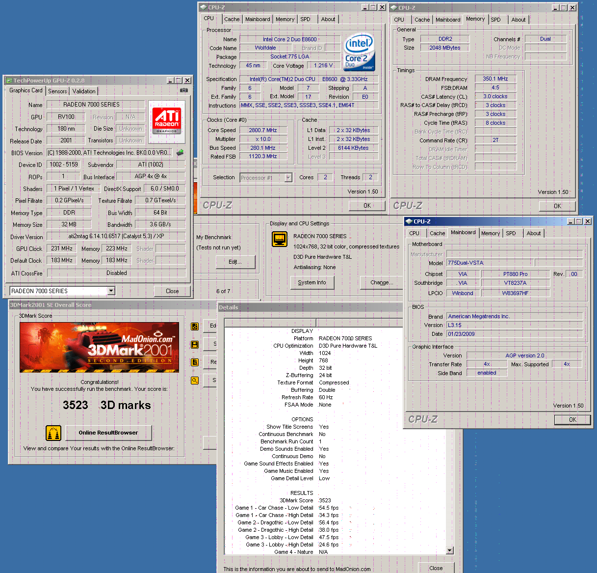The image size is (597, 573).
Task: Click Chipset value PT880 Pro
Action: 516,274
